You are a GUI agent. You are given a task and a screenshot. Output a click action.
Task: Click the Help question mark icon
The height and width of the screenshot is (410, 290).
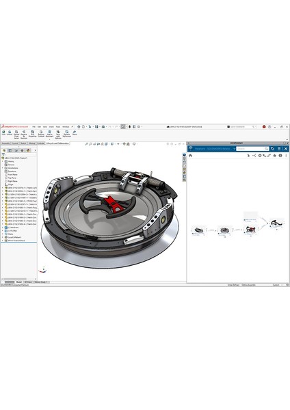pos(269,126)
